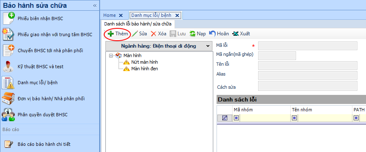Open Mã nhóm column filter operator icon
This screenshot has width=366, height=152.
pyautogui.click(x=236, y=118)
